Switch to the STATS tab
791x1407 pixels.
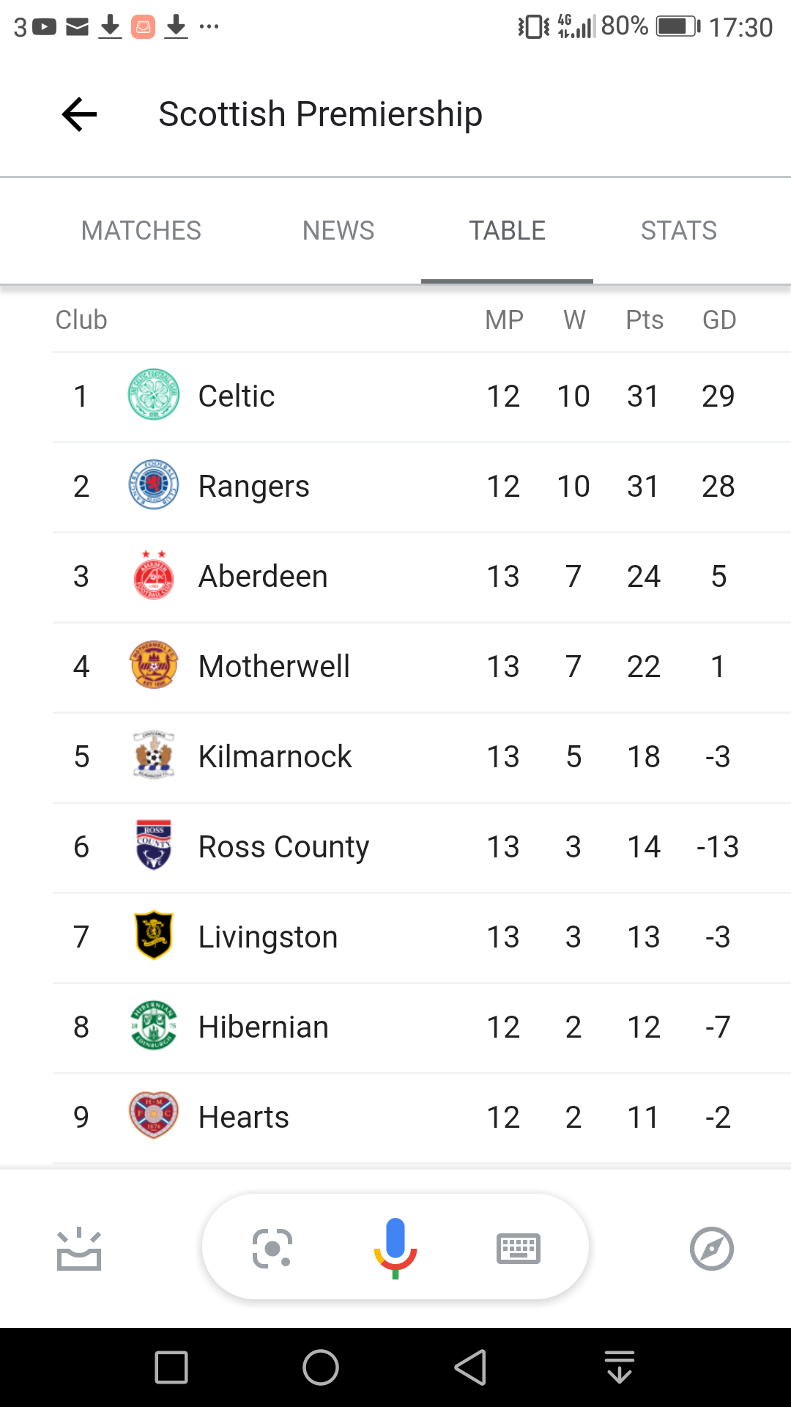679,231
